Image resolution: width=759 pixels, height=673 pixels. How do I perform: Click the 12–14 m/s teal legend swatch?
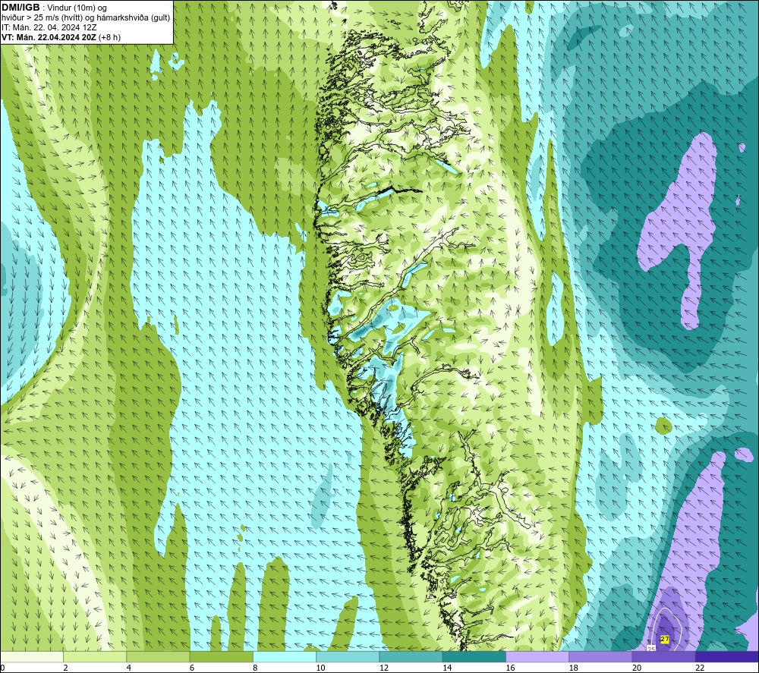coord(411,656)
